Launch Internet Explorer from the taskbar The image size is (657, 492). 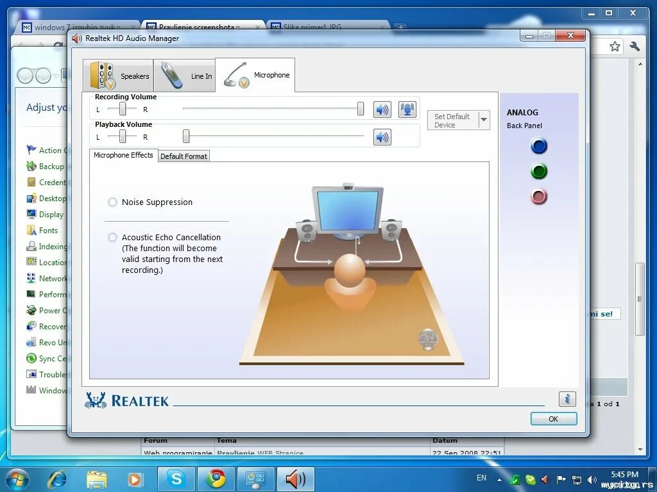coord(57,479)
